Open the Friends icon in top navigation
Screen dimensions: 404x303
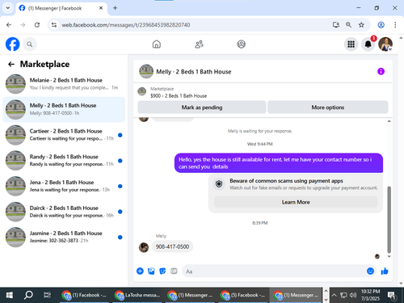click(199, 44)
